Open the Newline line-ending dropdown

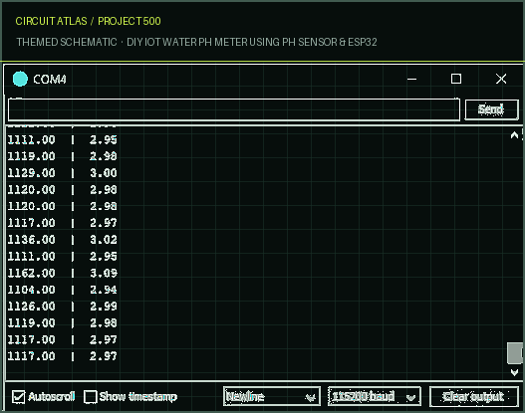pyautogui.click(x=272, y=397)
